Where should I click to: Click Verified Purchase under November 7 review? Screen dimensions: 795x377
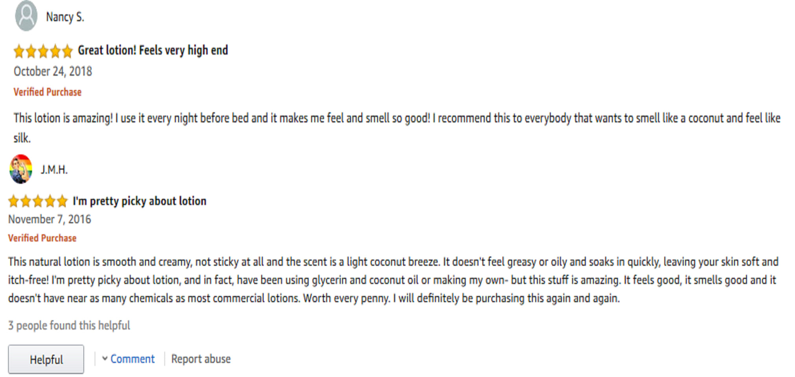(43, 238)
